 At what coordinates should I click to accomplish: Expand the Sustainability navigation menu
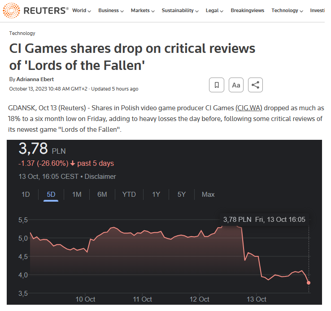(180, 10)
